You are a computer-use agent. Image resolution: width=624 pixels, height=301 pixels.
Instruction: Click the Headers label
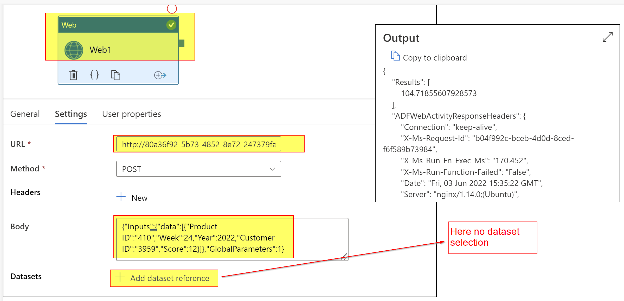[x=25, y=192]
